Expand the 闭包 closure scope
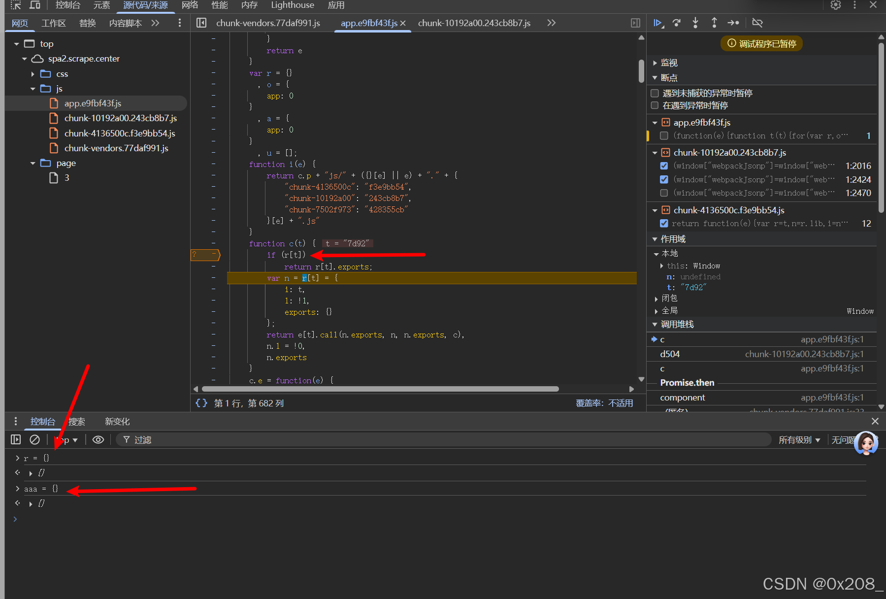Image resolution: width=886 pixels, height=599 pixels. tap(656, 299)
